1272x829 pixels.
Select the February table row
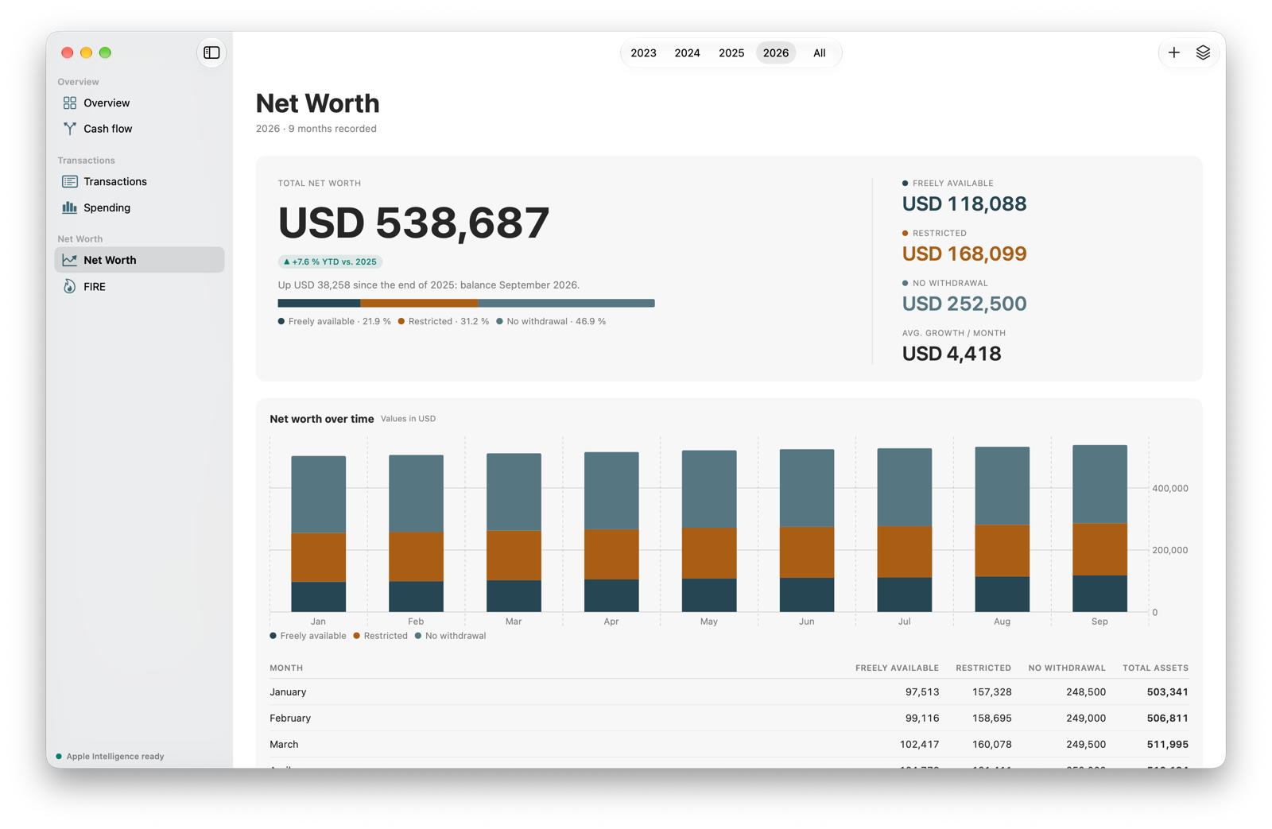[729, 718]
